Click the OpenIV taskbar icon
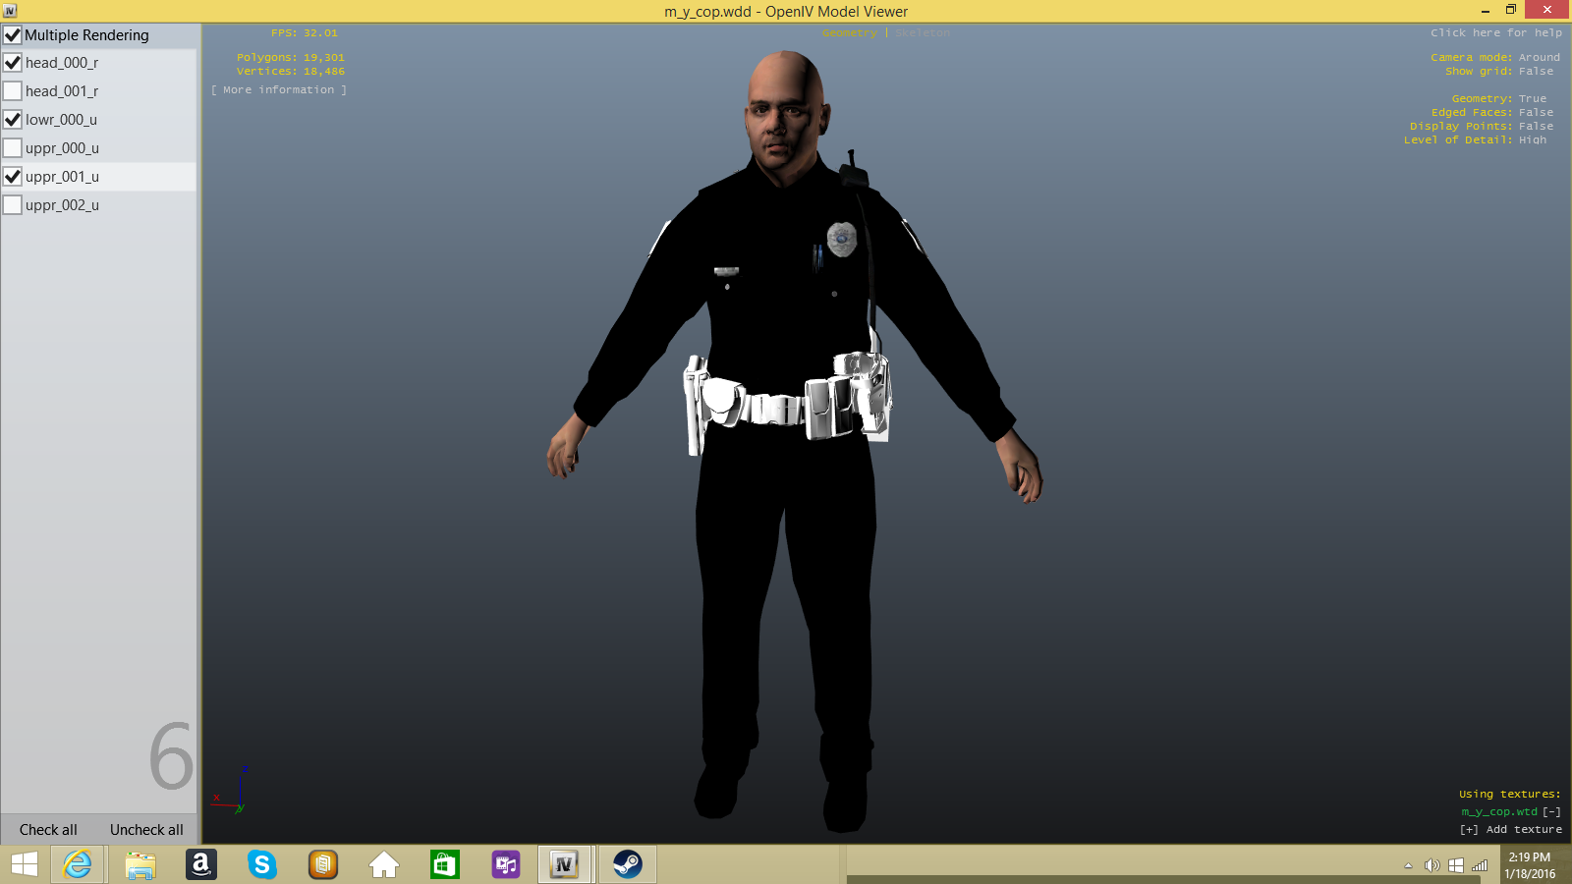Image resolution: width=1572 pixels, height=884 pixels. [564, 864]
